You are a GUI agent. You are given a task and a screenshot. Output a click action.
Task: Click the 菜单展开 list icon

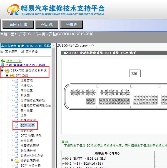coord(2,51)
